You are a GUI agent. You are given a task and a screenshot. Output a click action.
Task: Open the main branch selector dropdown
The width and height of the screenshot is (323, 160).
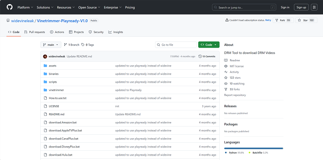point(51,45)
